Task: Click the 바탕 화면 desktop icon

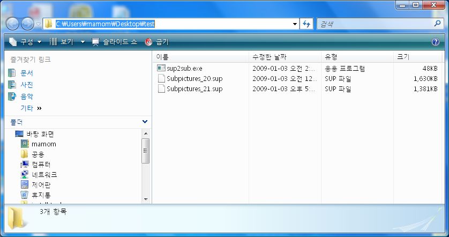Action: [19, 134]
